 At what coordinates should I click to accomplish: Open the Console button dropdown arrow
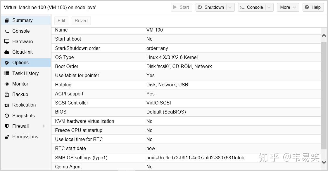(x=270, y=7)
